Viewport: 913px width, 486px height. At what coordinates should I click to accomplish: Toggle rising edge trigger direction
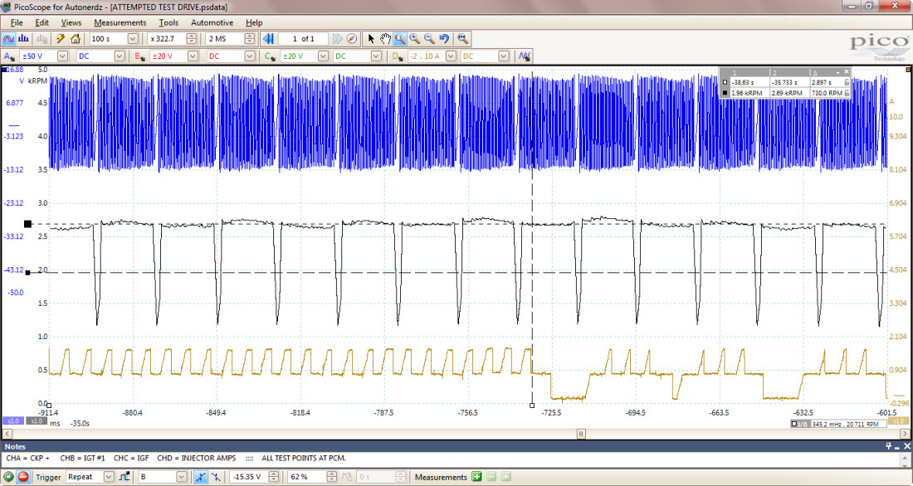[x=200, y=477]
